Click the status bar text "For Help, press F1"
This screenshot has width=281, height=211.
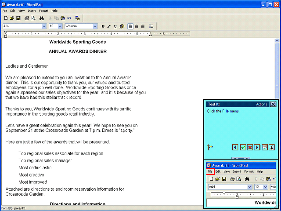click(x=14, y=208)
